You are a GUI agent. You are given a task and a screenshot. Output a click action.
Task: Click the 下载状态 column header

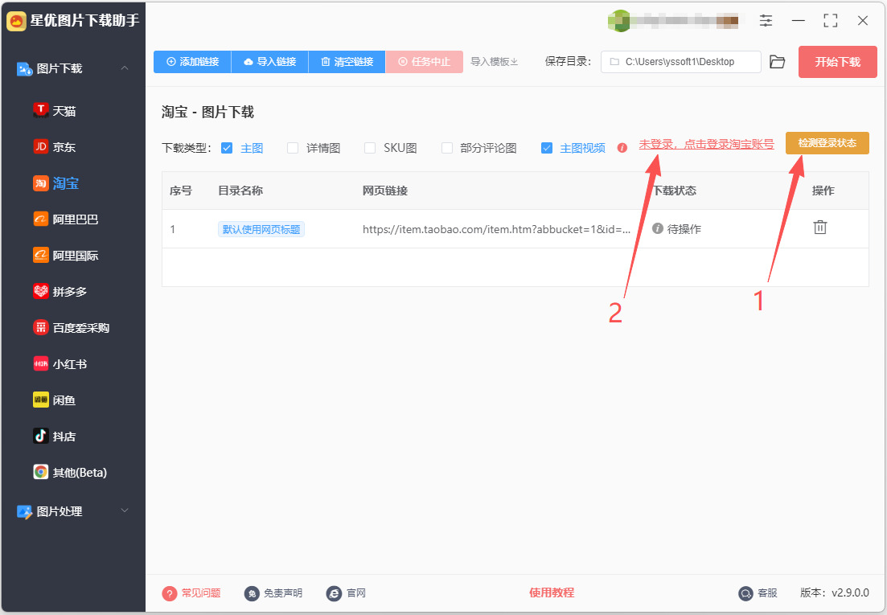(x=675, y=191)
